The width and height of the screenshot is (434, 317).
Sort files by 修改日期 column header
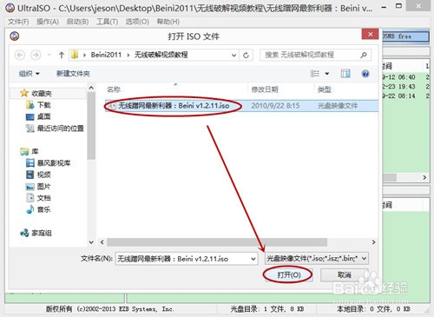(x=265, y=89)
